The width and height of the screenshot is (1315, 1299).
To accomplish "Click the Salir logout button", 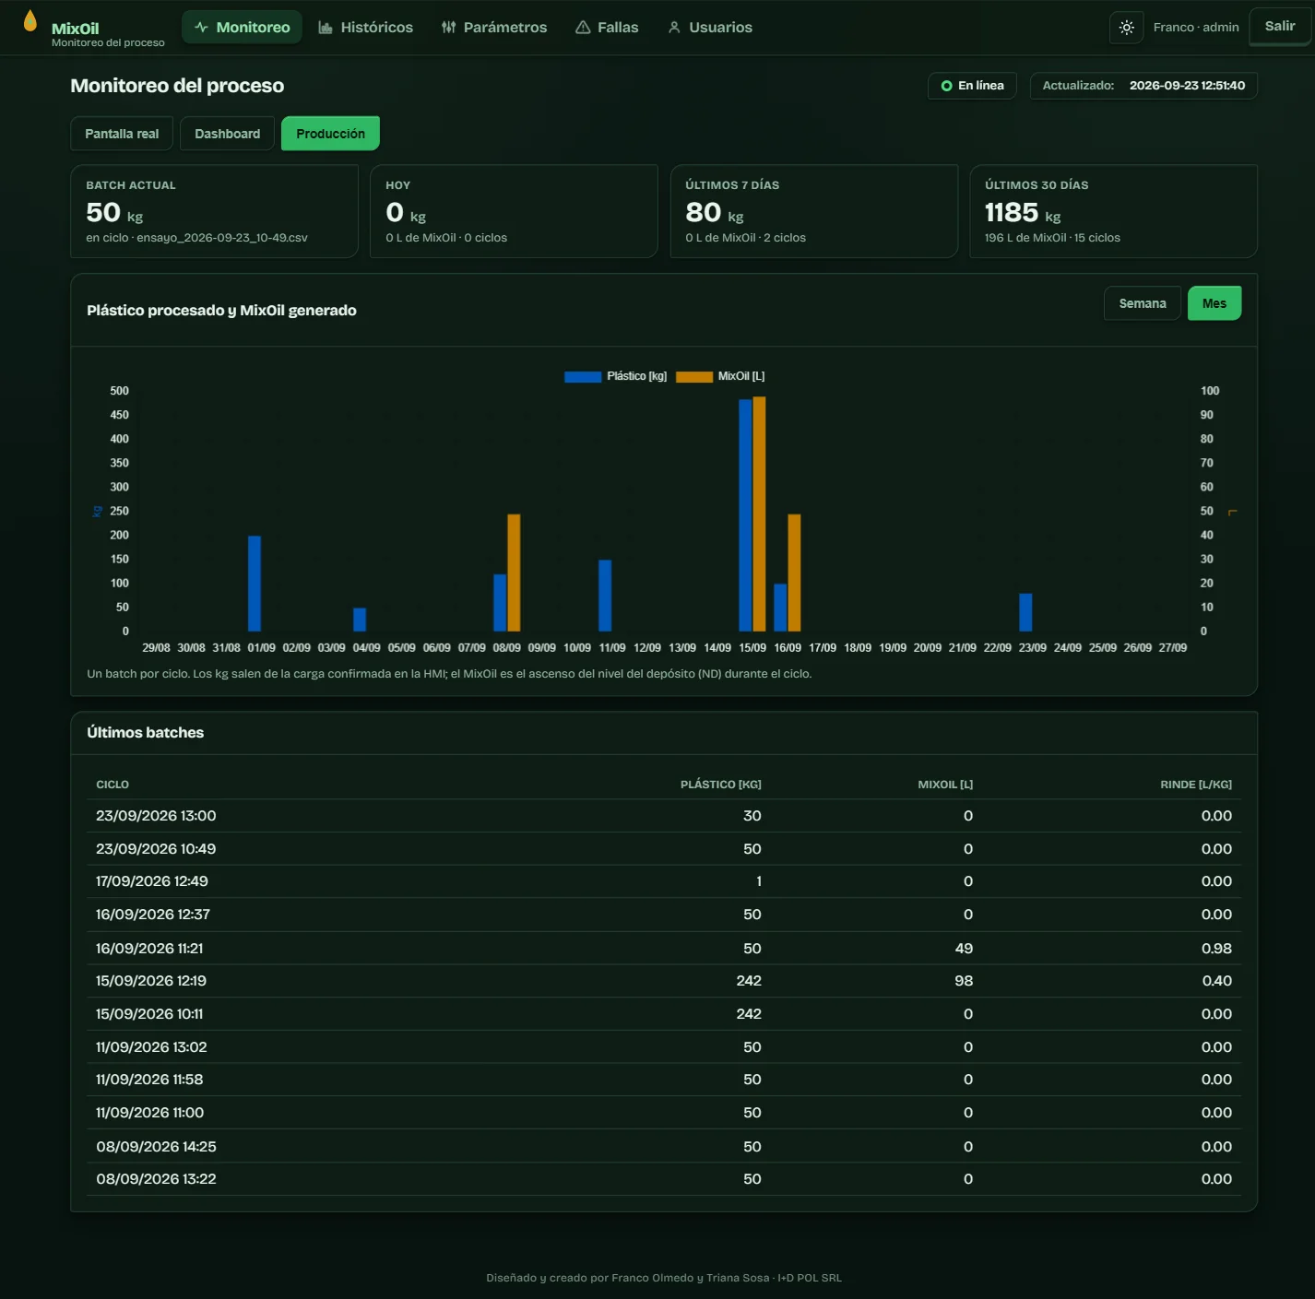I will tap(1280, 27).
